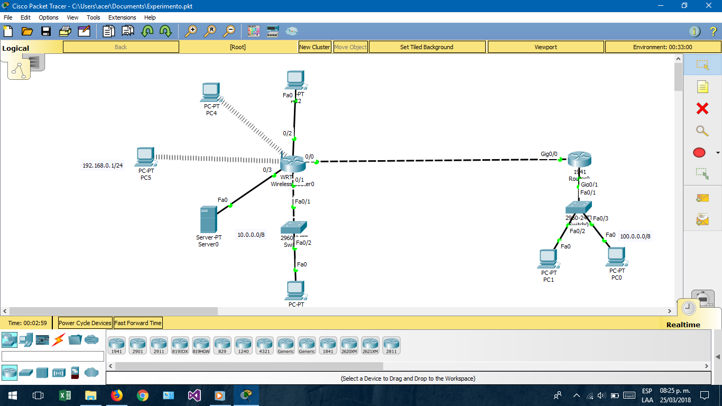Open an existing Packet Tracer file
The image size is (722, 406).
pyautogui.click(x=27, y=31)
